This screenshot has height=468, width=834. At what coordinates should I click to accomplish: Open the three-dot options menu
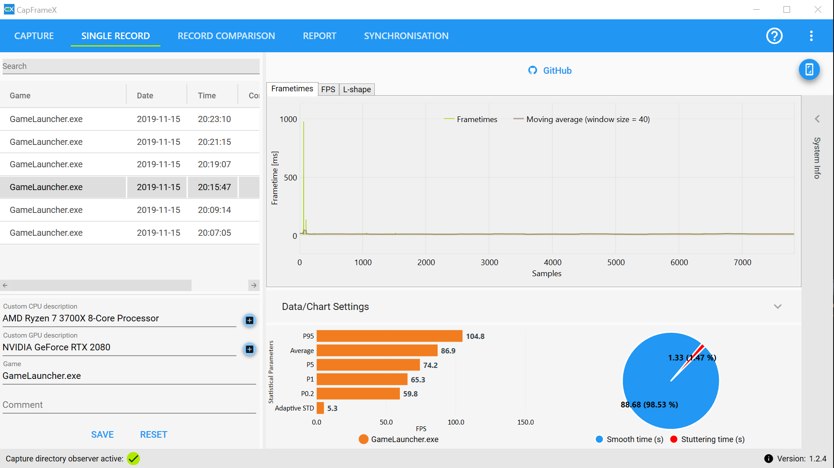pyautogui.click(x=811, y=36)
